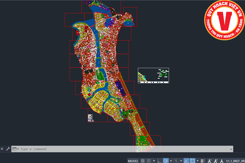Toggle the drawing grid display icon
245x163 pixels.
pos(143,161)
